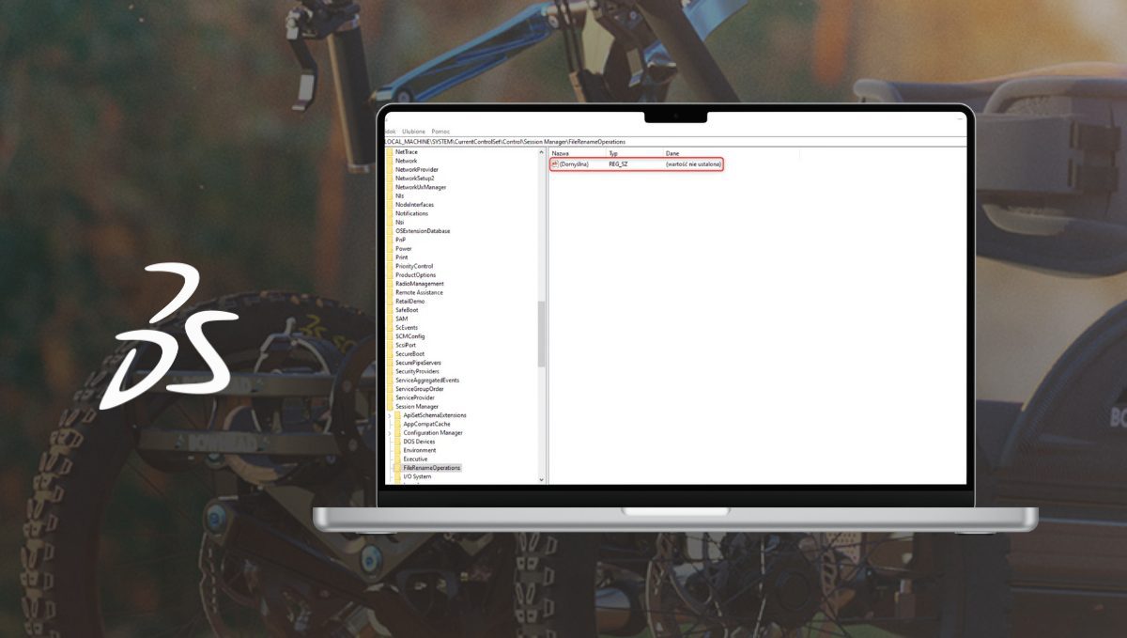Select the ServiceAggregatedEvents key
Viewport: 1127px width, 638px height.
tap(427, 381)
